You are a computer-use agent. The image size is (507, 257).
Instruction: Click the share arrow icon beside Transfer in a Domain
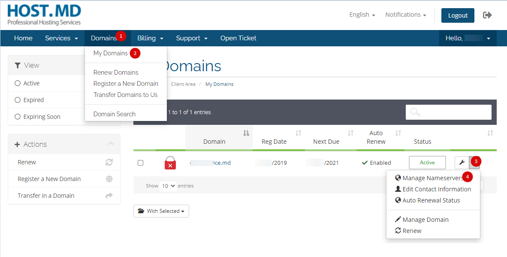click(109, 196)
